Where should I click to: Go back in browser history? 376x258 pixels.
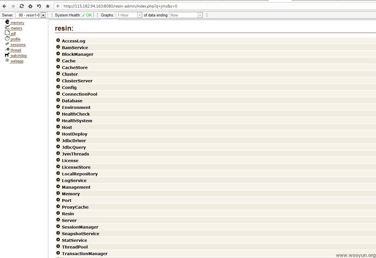point(4,6)
